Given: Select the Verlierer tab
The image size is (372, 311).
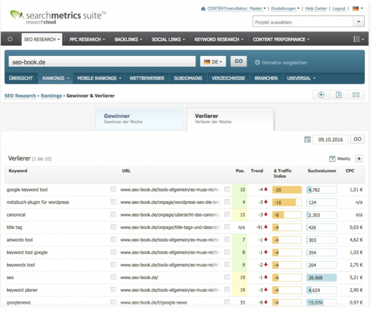Looking at the screenshot, I should click(x=230, y=119).
